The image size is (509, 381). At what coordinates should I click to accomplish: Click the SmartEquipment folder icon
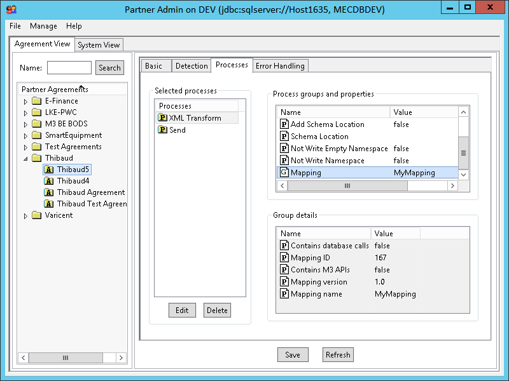coord(37,135)
